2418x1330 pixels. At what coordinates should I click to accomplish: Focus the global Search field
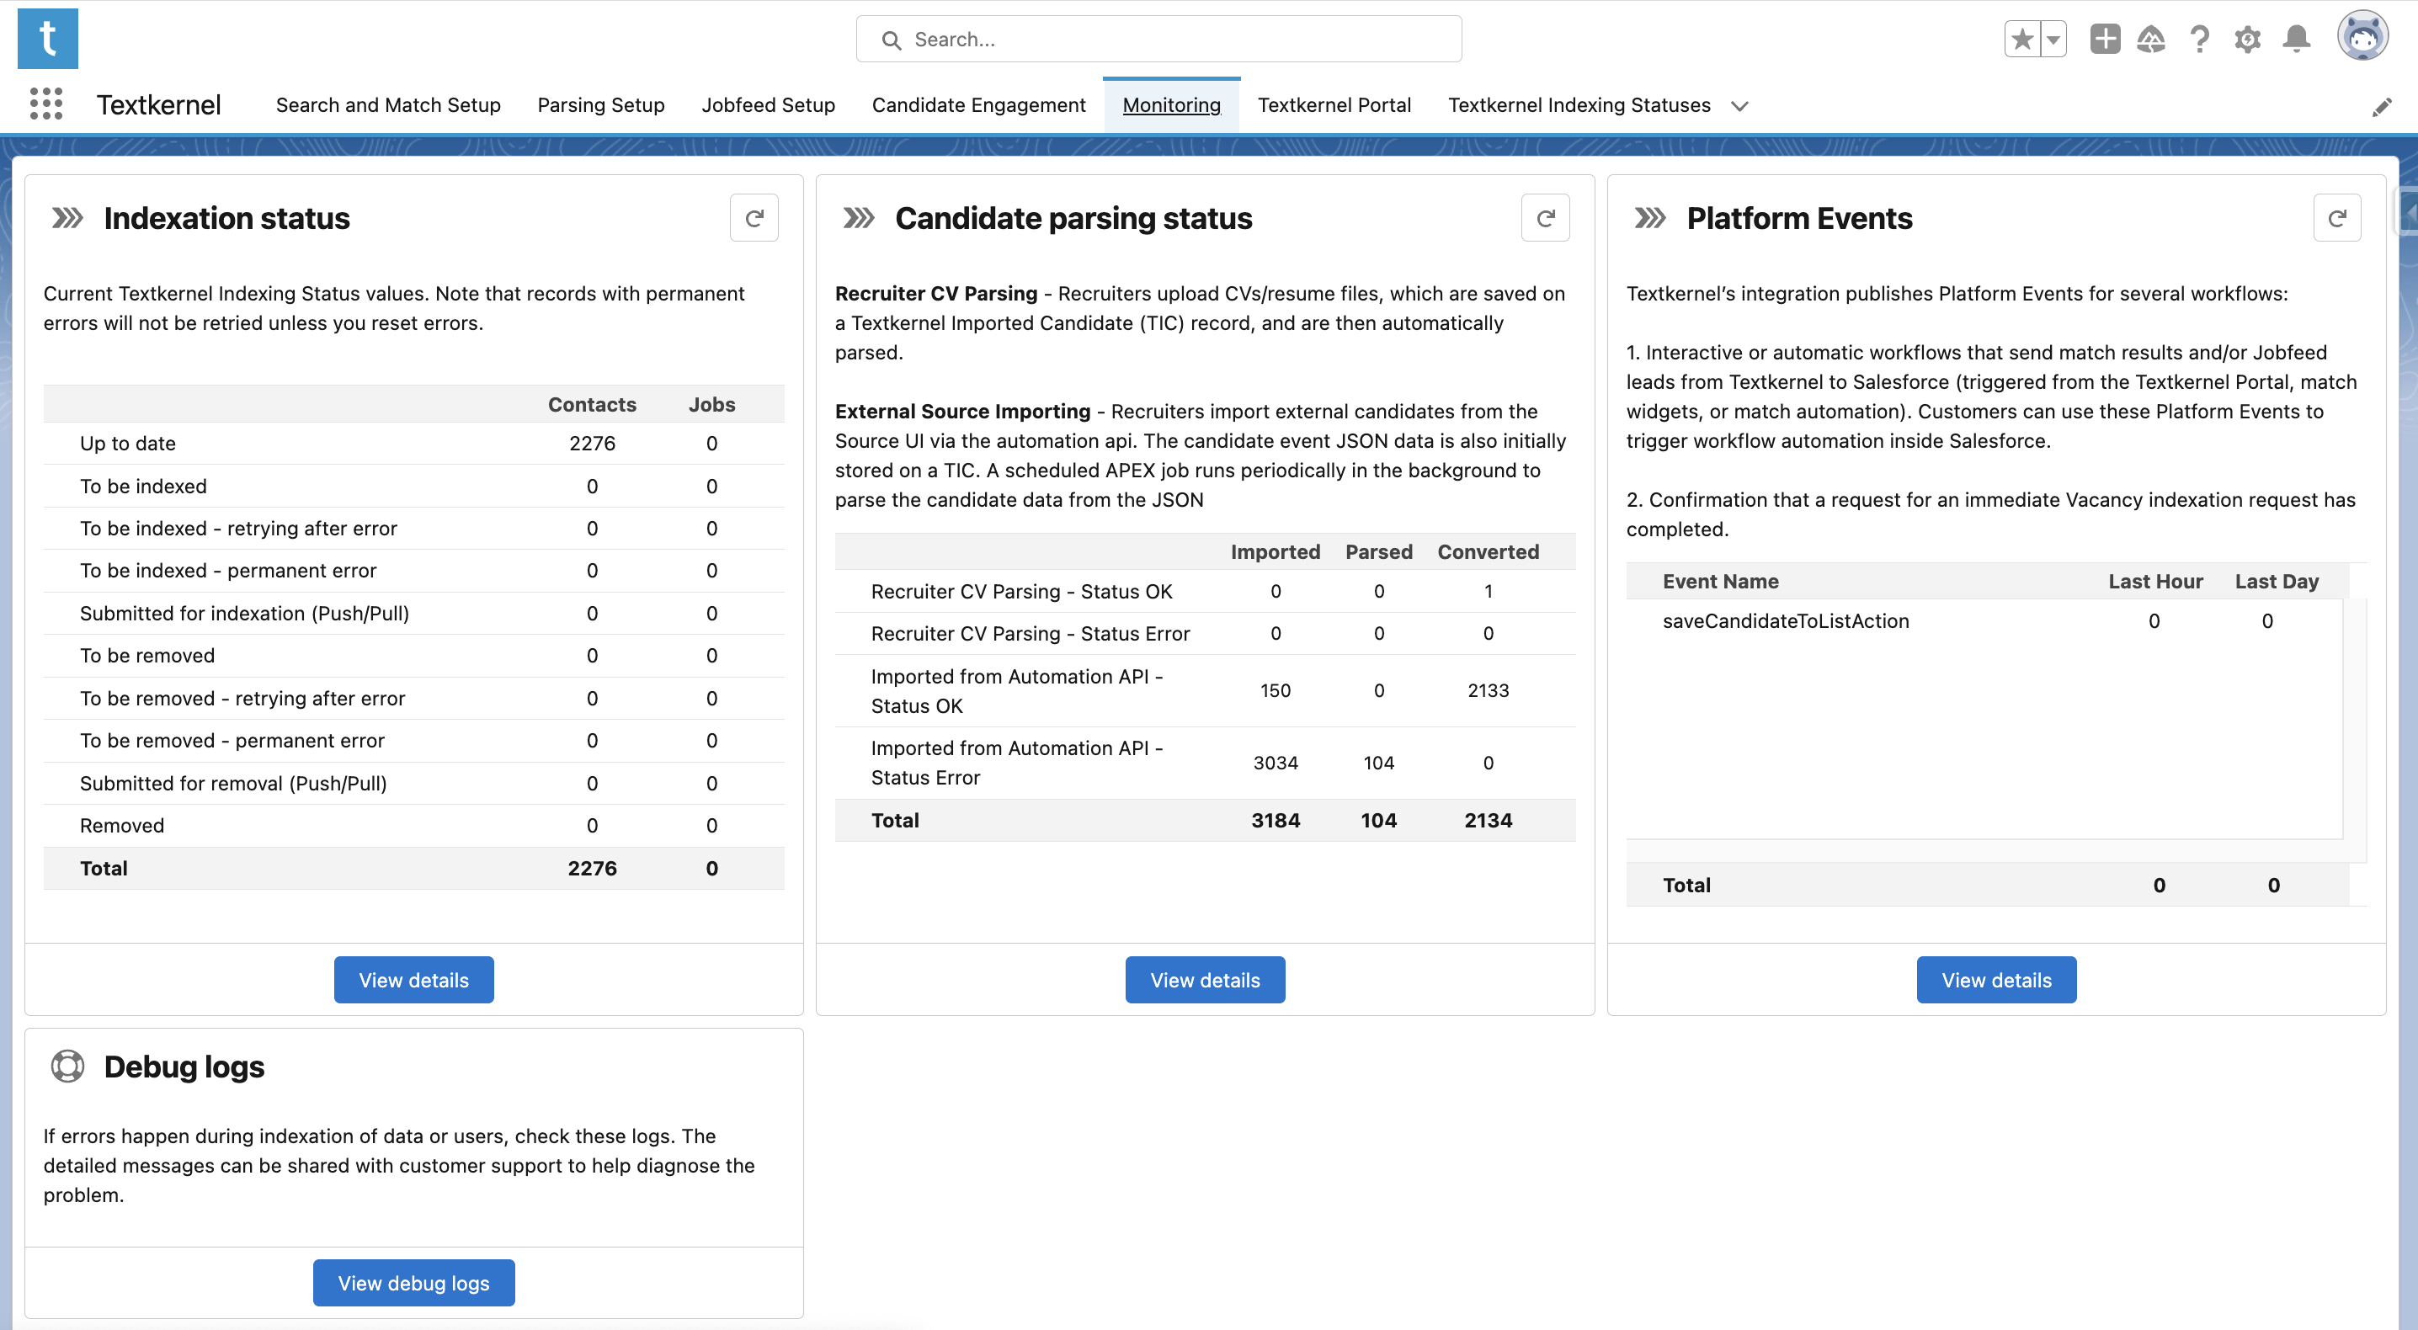[x=1158, y=40]
